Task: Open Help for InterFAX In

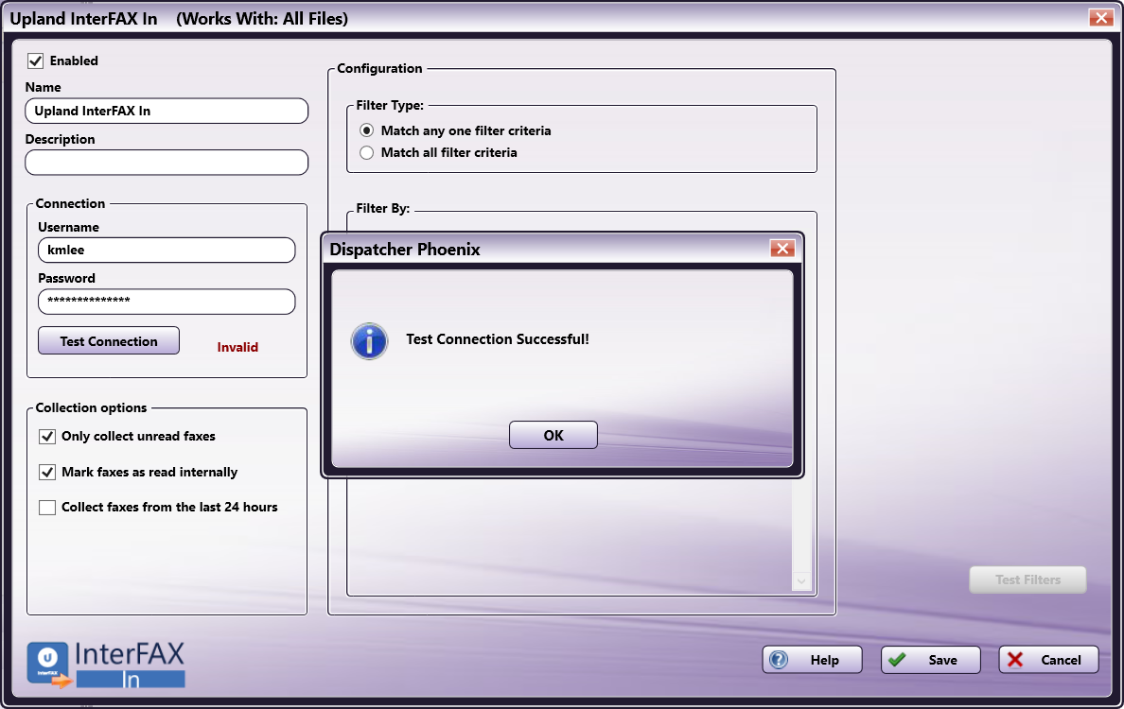Action: [x=812, y=660]
